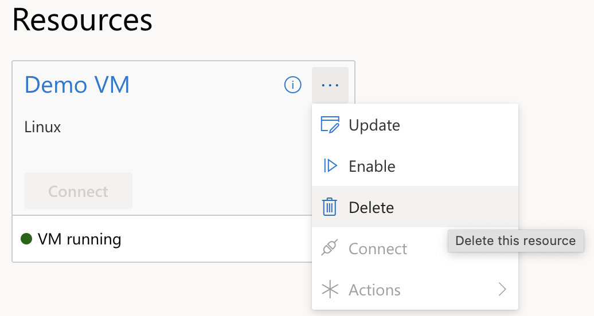594x316 pixels.
Task: Click the Resources page heading
Action: click(x=82, y=21)
